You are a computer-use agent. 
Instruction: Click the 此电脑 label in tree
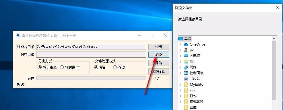195,56
